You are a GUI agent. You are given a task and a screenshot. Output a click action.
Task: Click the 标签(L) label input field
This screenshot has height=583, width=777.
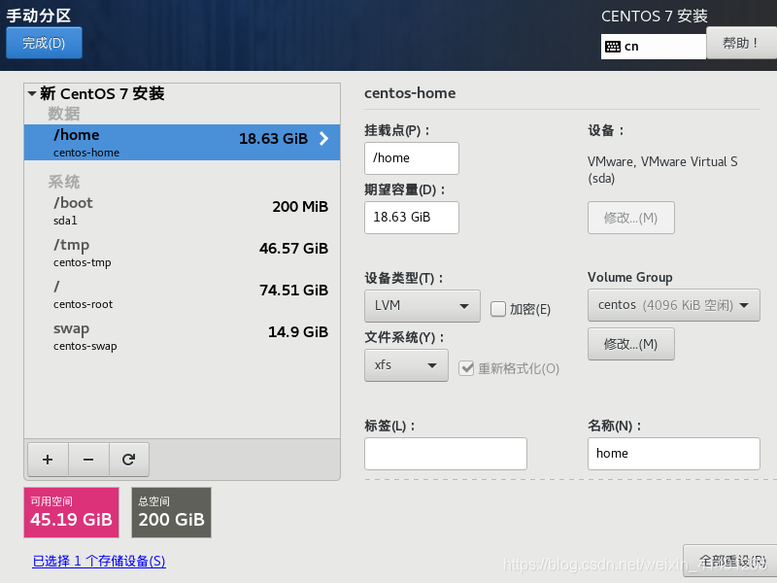pyautogui.click(x=446, y=454)
